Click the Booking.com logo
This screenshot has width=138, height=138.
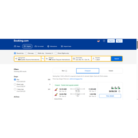tap(21, 41)
